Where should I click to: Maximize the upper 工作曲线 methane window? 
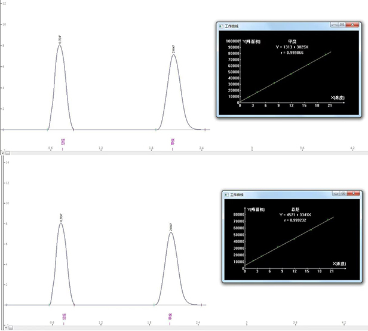[342, 25]
